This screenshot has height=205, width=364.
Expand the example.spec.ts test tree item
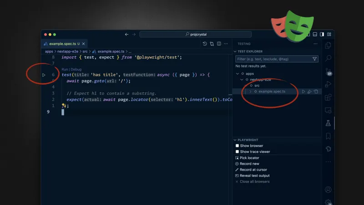250,92
